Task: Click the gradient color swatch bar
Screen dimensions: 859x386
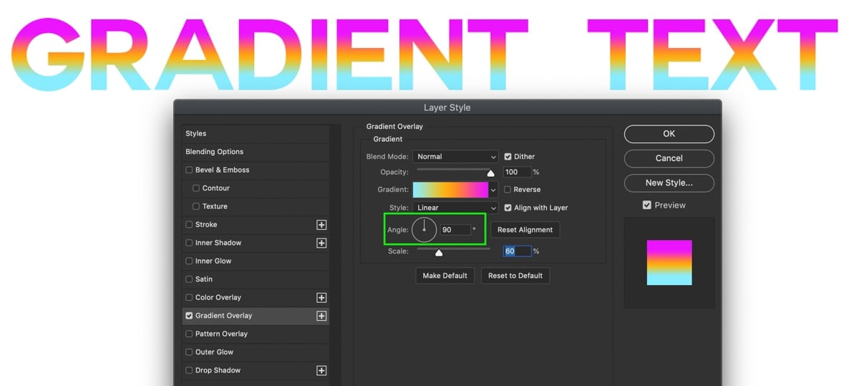Action: point(450,190)
